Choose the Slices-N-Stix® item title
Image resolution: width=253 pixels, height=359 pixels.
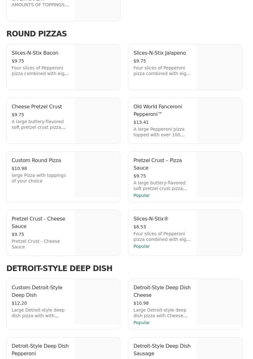click(x=151, y=219)
